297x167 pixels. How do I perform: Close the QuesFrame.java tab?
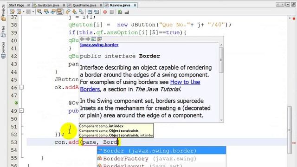click(101, 5)
